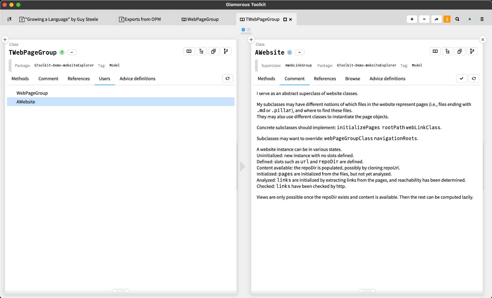Click green T trait badge beside TWebPageGroup
492x298 pixels.
[62, 52]
